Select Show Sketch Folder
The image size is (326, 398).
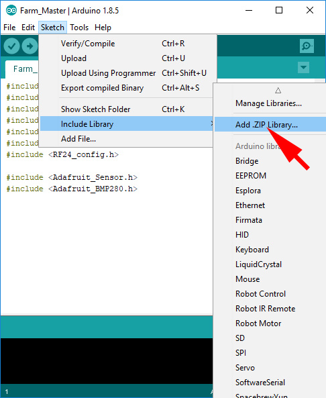click(x=126, y=109)
